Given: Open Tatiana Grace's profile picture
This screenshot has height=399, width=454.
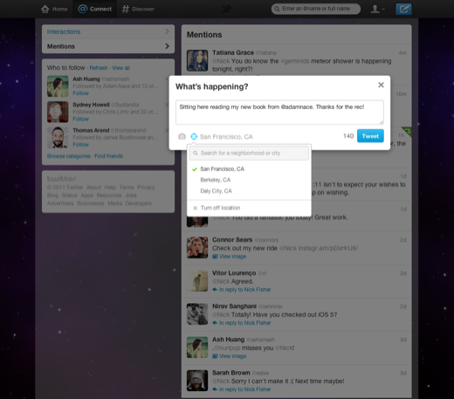Looking at the screenshot, I should pos(197,60).
